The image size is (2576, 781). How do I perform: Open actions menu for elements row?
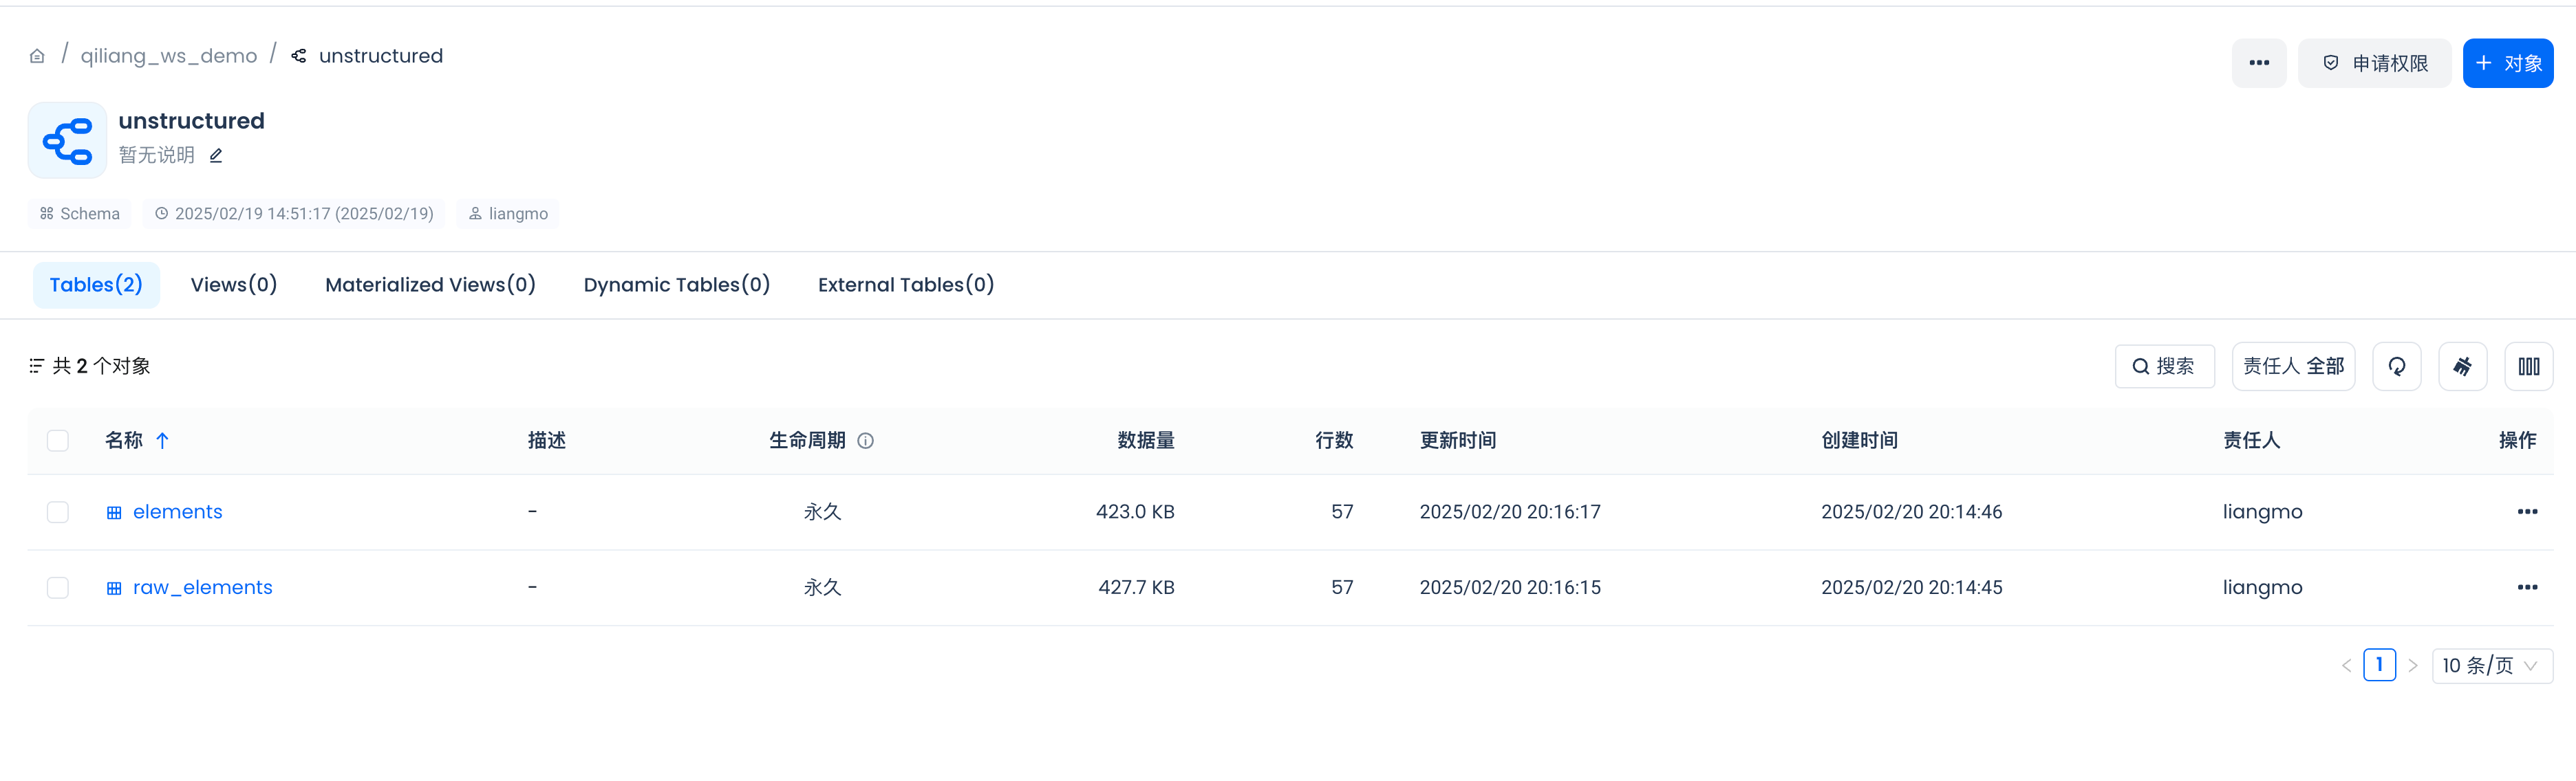pyautogui.click(x=2527, y=511)
